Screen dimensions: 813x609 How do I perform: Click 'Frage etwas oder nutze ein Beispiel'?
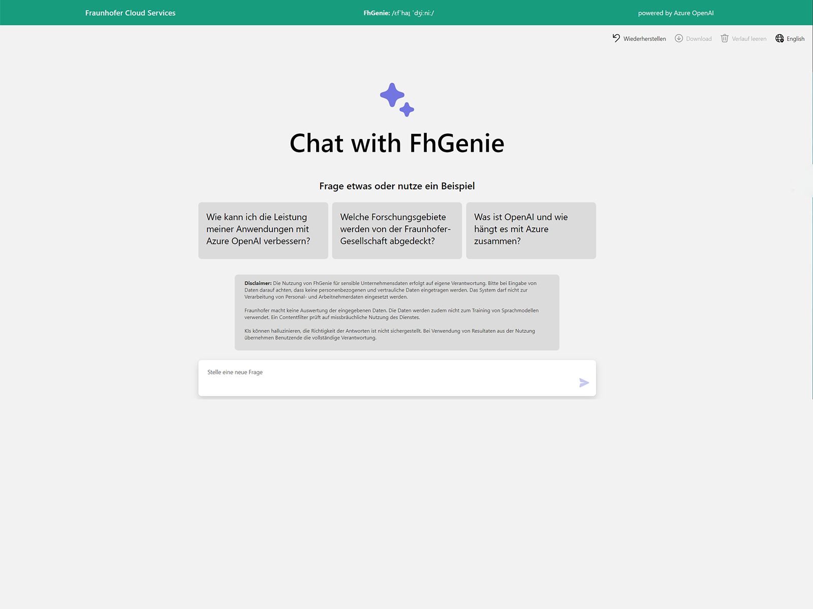(x=397, y=186)
